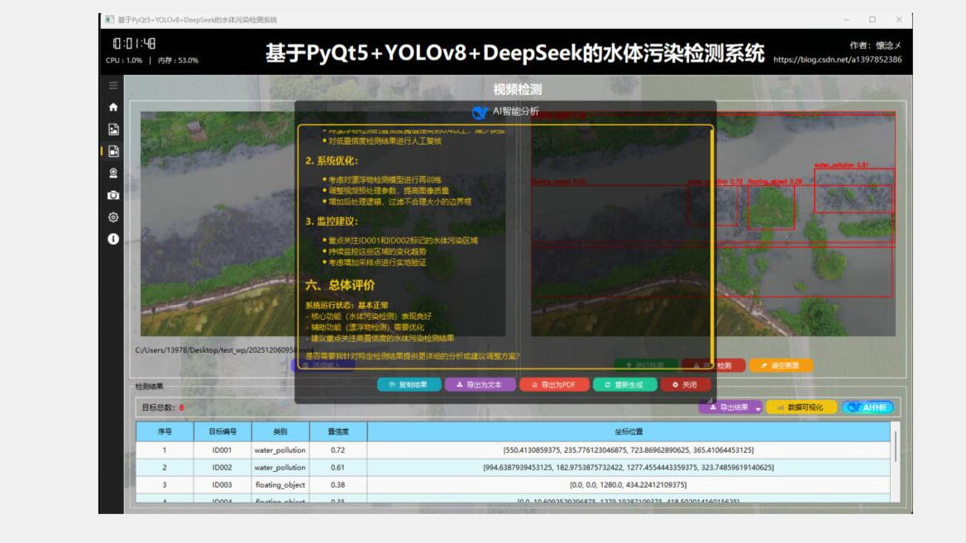Select confidence cell 0.72
Viewport: 966px width, 543px height.
[x=338, y=450]
